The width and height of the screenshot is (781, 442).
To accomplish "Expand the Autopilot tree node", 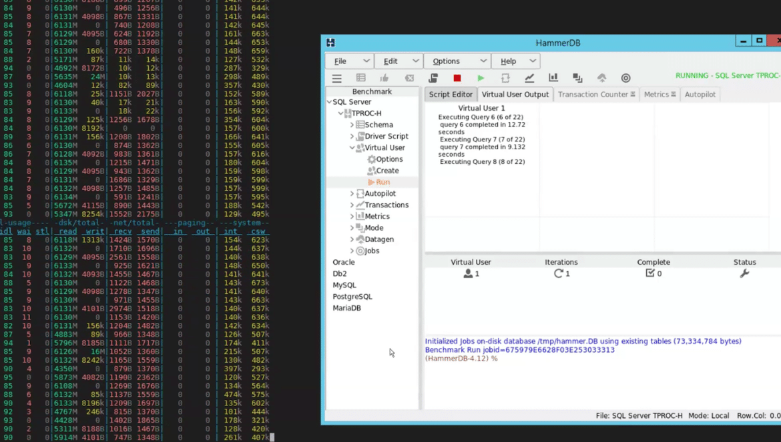I will click(x=352, y=193).
